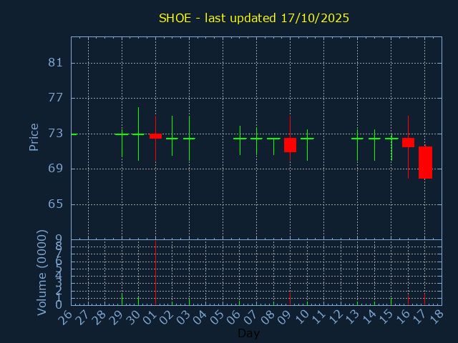Image resolution: width=458 pixels, height=343 pixels.
Task: Select the red volume bar on day 16
Action: (x=408, y=300)
